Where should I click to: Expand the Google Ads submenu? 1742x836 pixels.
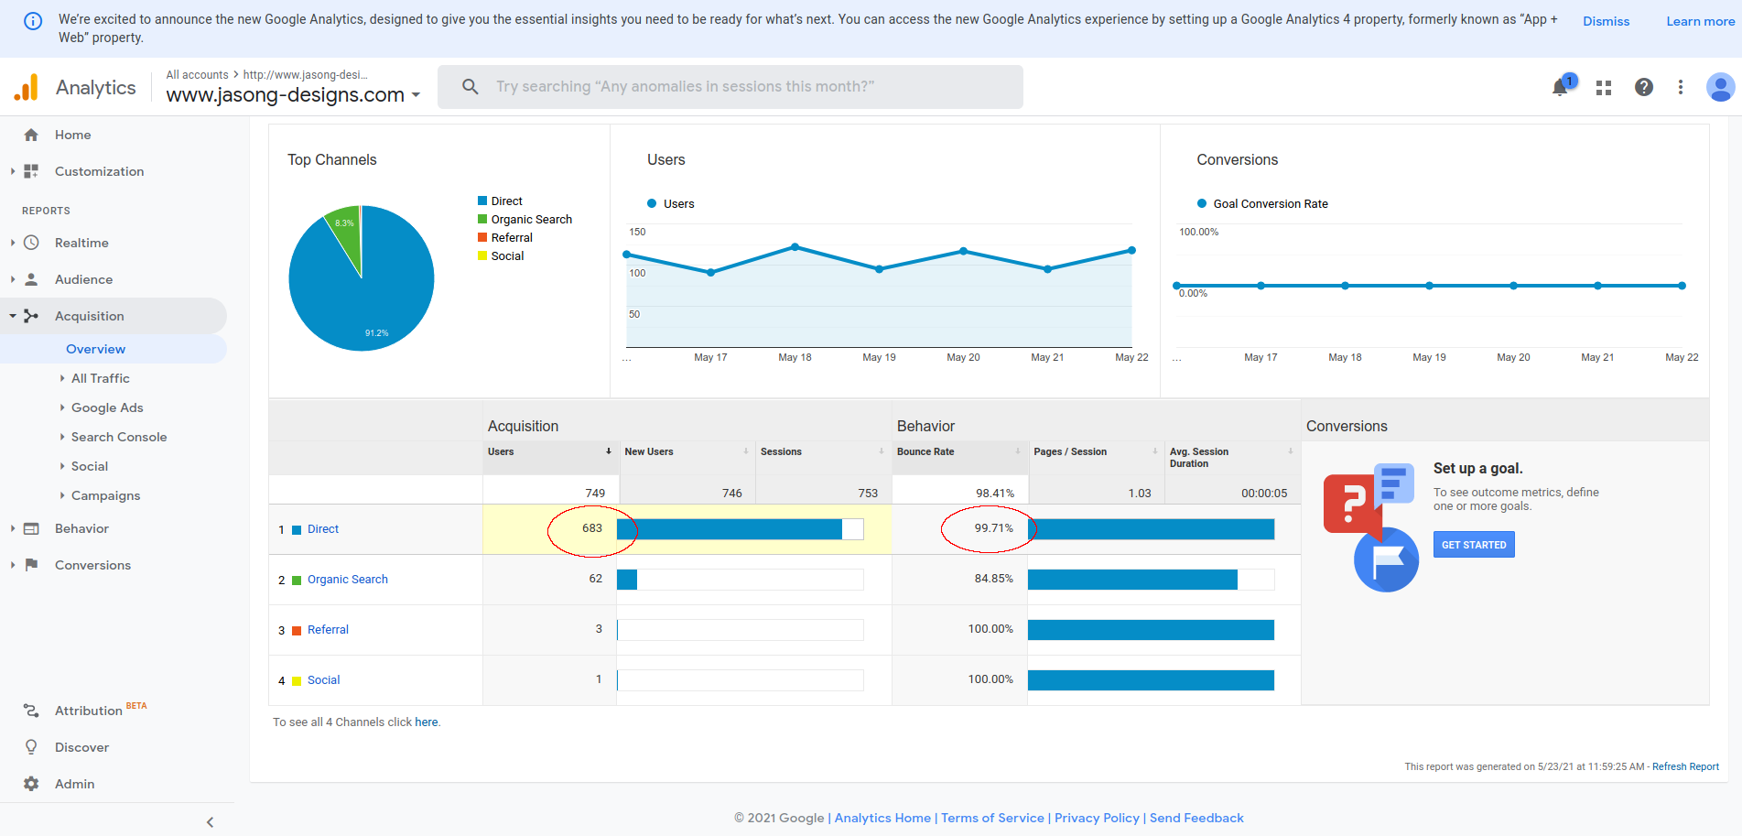click(62, 407)
